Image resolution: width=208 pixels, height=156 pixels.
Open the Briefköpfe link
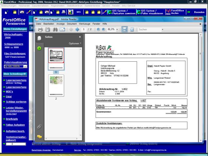point(12,119)
